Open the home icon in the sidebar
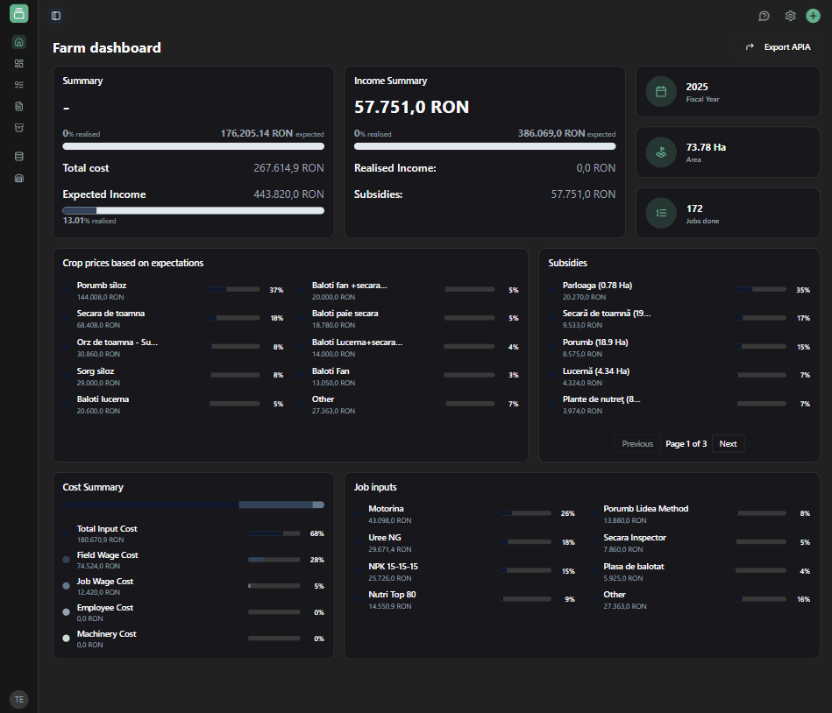Image resolution: width=832 pixels, height=713 pixels. coord(19,41)
